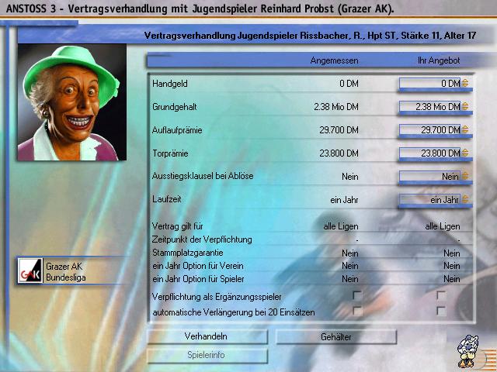Click the mascot figure icon in corner
The height and width of the screenshot is (372, 497).
pos(467,351)
